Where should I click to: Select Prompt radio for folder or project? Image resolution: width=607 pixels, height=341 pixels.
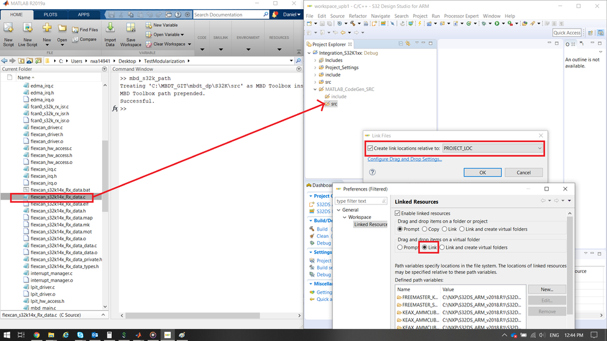pos(400,229)
